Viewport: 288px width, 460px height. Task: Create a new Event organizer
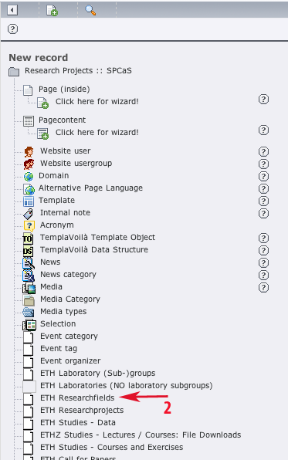[x=70, y=361]
